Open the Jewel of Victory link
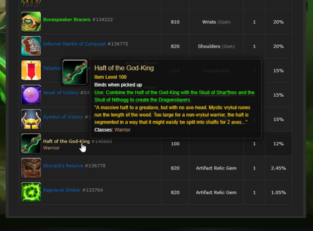This screenshot has height=231, width=313. pyautogui.click(x=61, y=93)
